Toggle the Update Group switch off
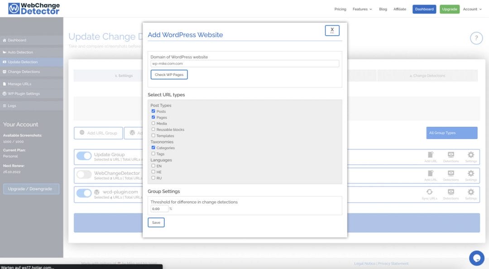Screen dimensions: 489x269 [84, 156]
